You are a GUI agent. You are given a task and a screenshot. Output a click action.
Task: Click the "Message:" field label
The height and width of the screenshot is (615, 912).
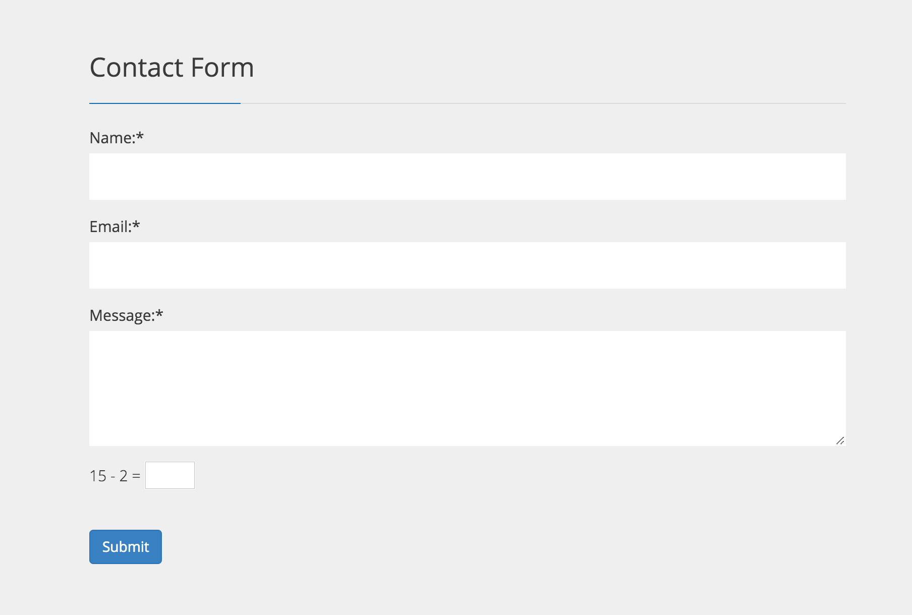tap(122, 316)
